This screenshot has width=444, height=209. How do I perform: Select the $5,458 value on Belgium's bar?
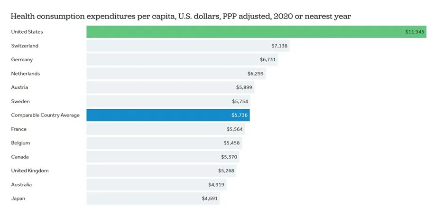tap(232, 143)
